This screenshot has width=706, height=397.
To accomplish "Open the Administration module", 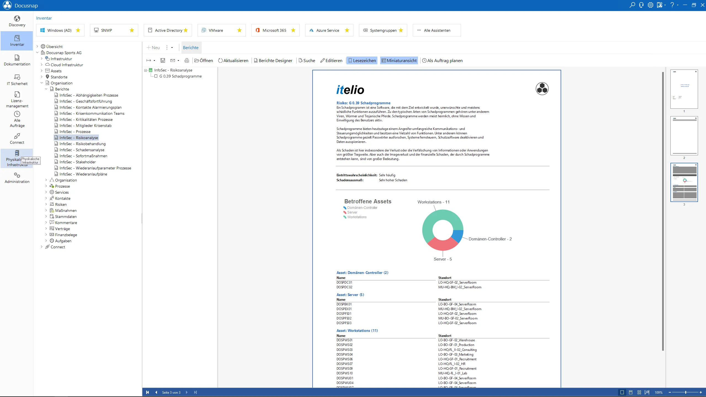I will click(17, 178).
